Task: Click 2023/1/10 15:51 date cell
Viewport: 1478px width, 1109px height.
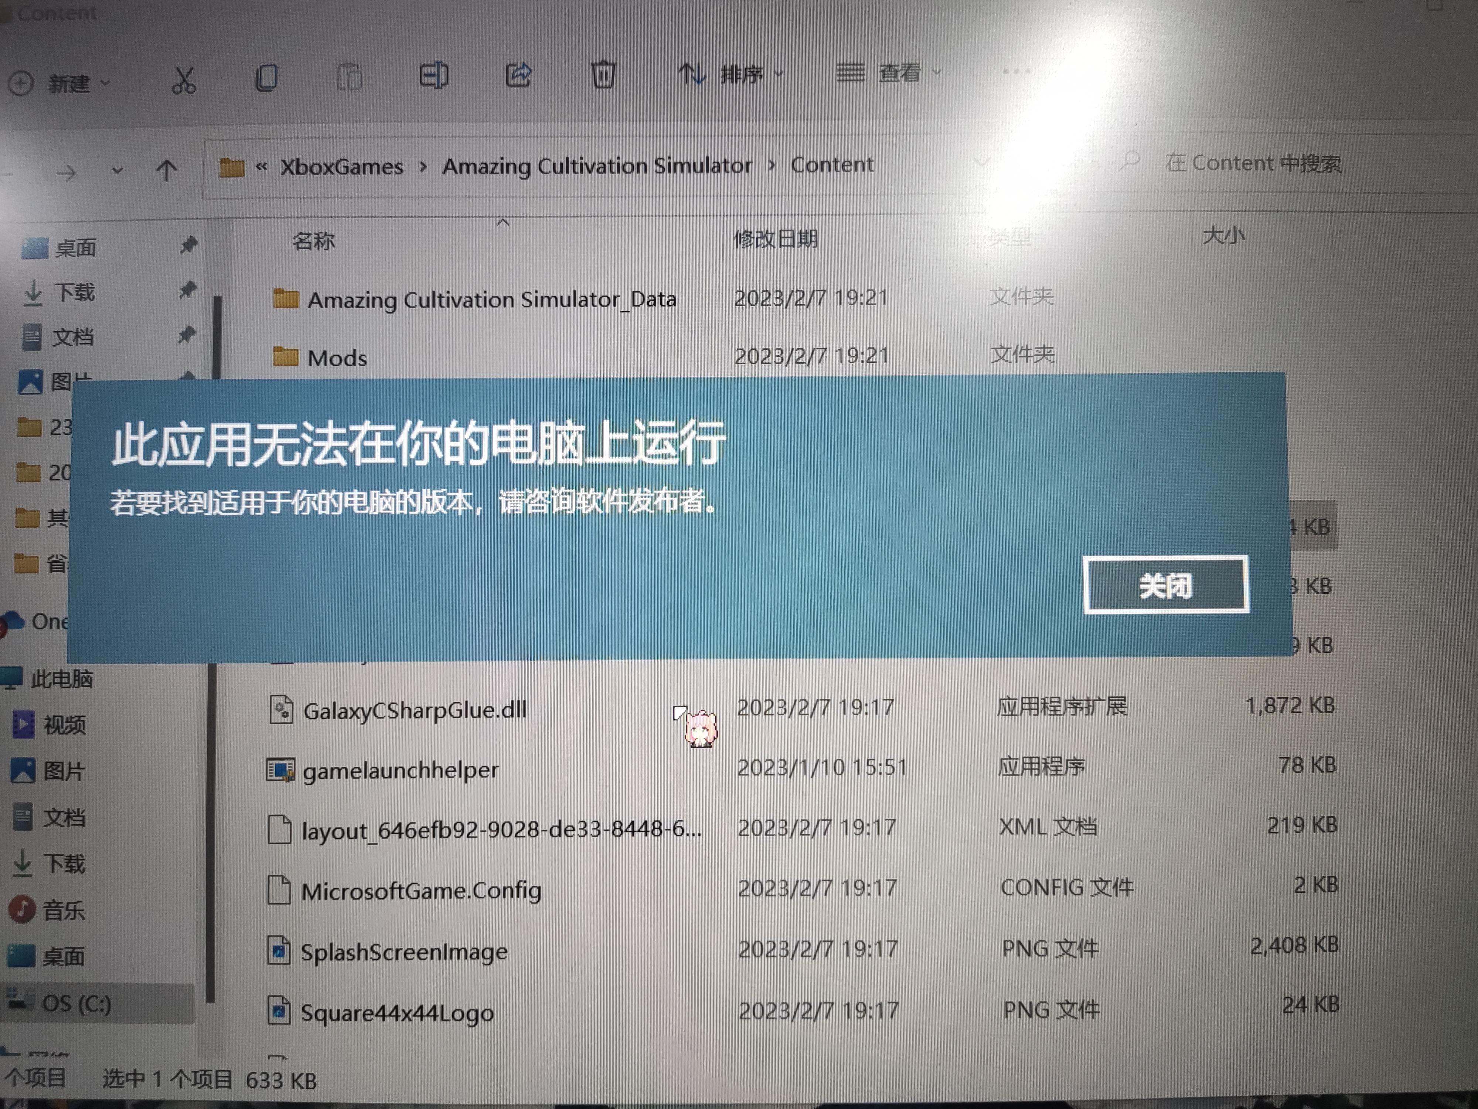Action: (822, 767)
